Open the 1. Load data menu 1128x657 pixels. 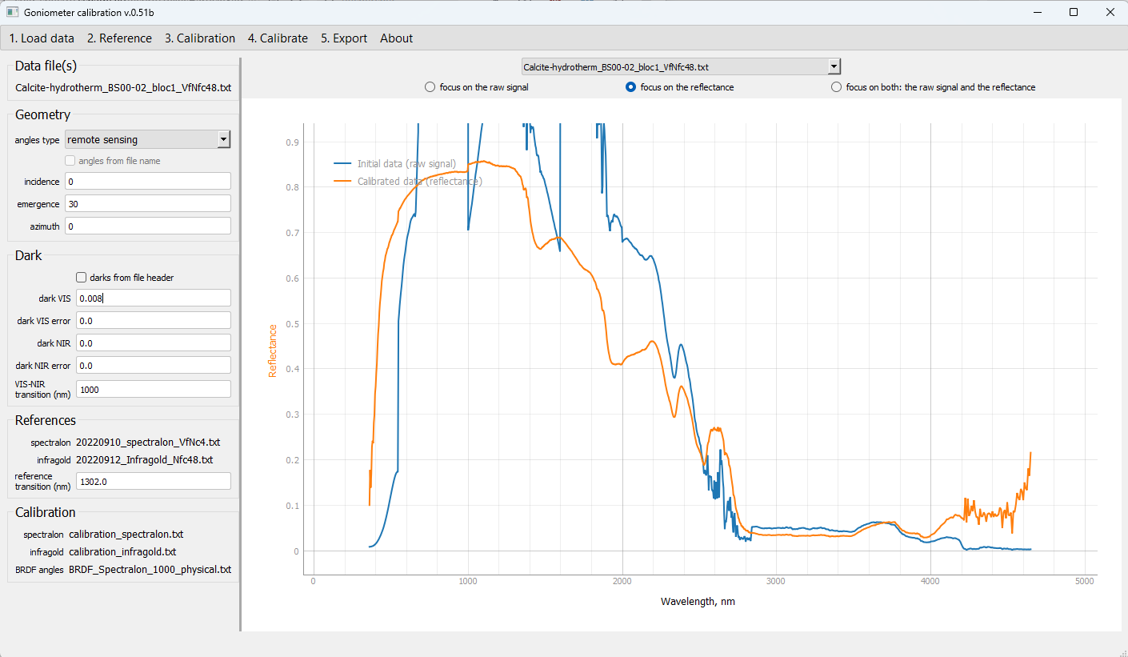pyautogui.click(x=42, y=38)
